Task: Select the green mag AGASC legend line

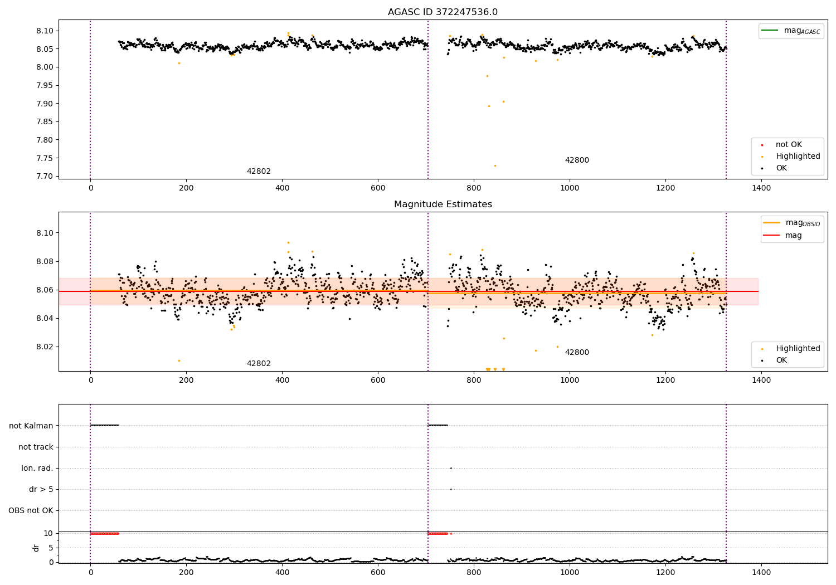Action: pos(770,31)
